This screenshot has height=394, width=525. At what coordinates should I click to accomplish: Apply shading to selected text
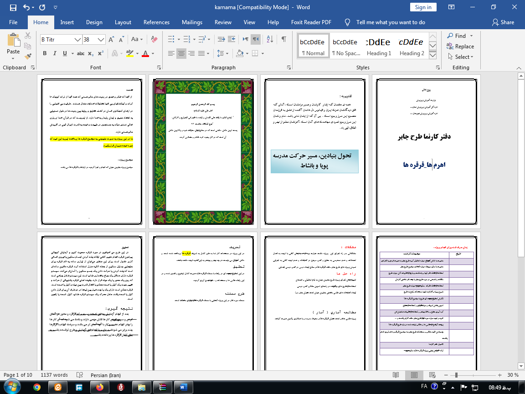coord(241,53)
